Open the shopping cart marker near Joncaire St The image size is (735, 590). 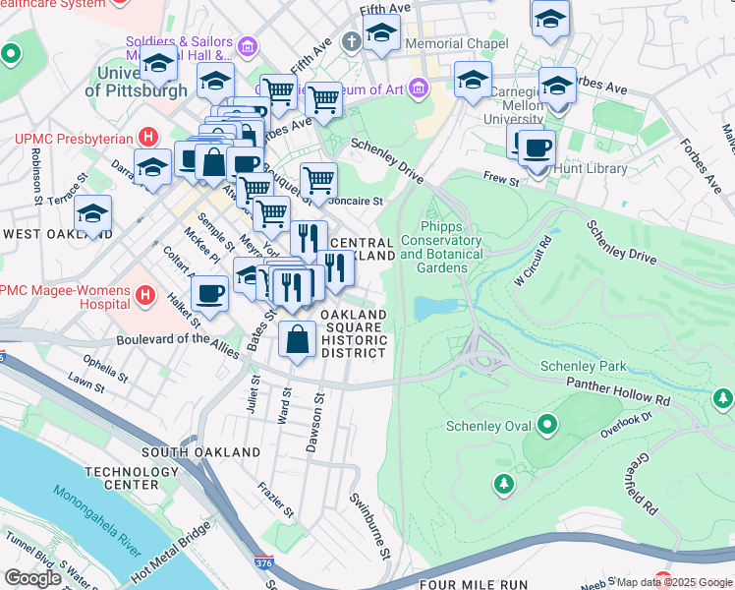pyautogui.click(x=318, y=181)
